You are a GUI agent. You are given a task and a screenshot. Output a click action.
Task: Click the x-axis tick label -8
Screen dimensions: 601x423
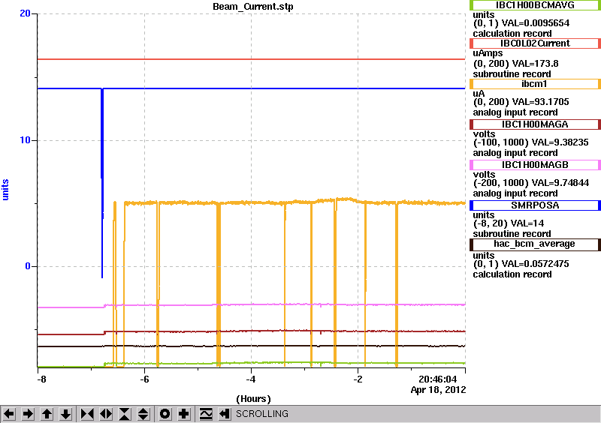(41, 379)
